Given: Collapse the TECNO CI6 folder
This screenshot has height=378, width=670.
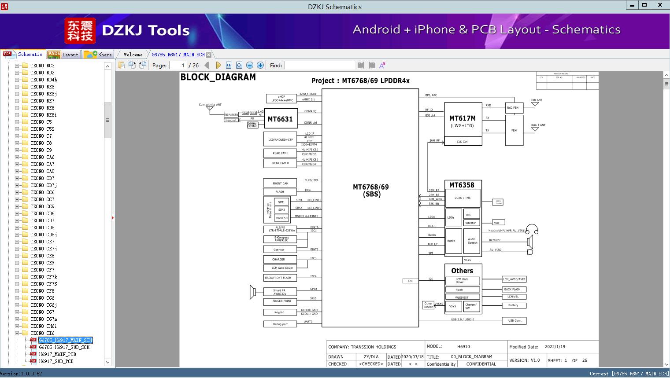Looking at the screenshot, I should click(x=17, y=333).
